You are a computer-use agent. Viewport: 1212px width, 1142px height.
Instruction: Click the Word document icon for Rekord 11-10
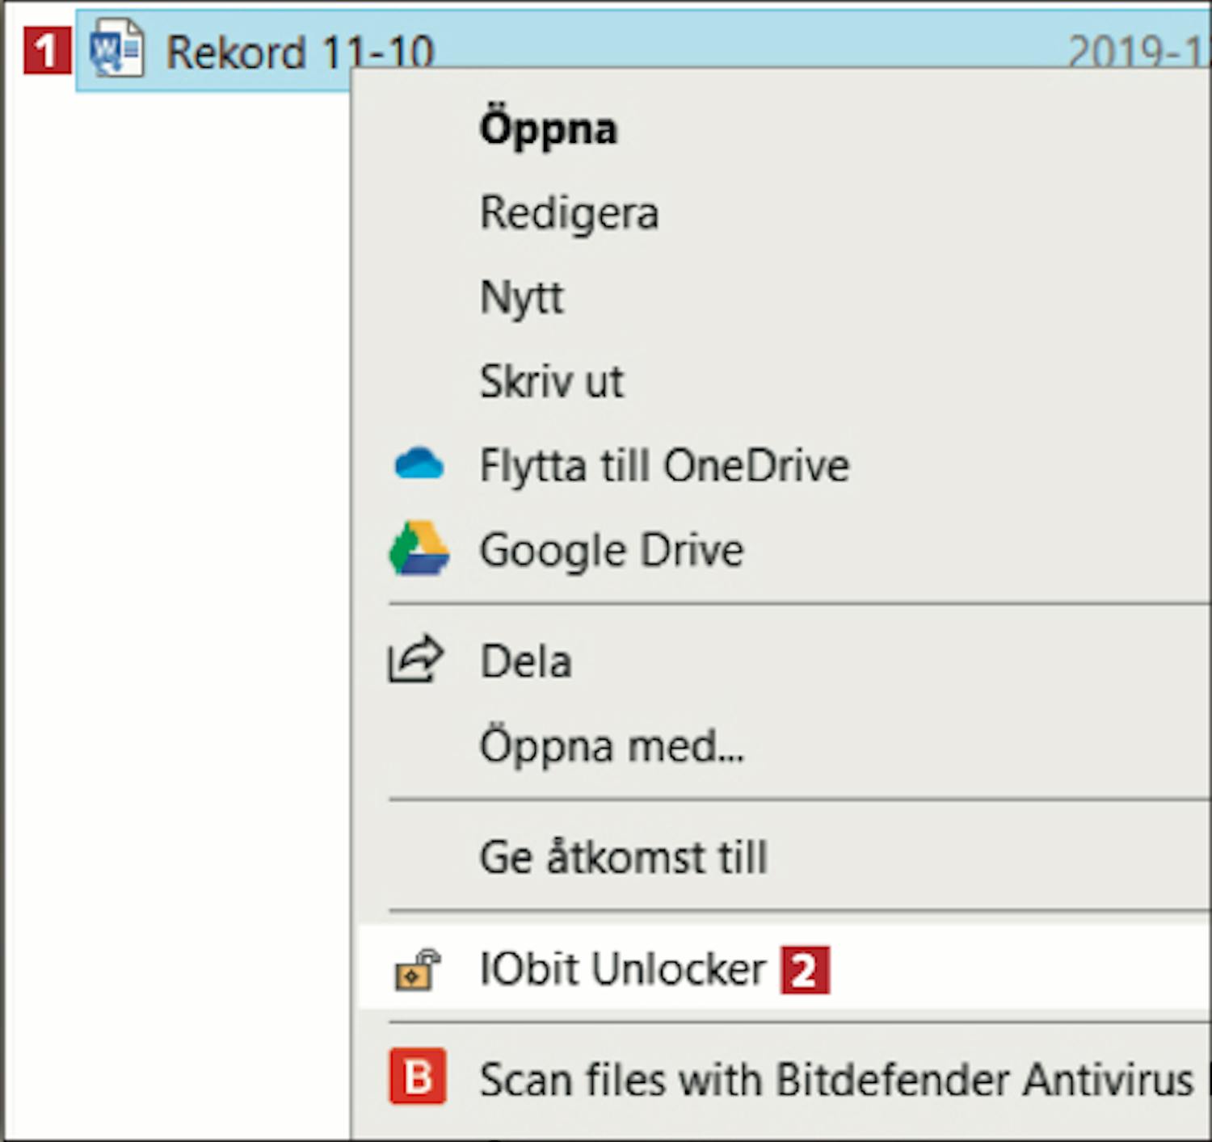(117, 50)
